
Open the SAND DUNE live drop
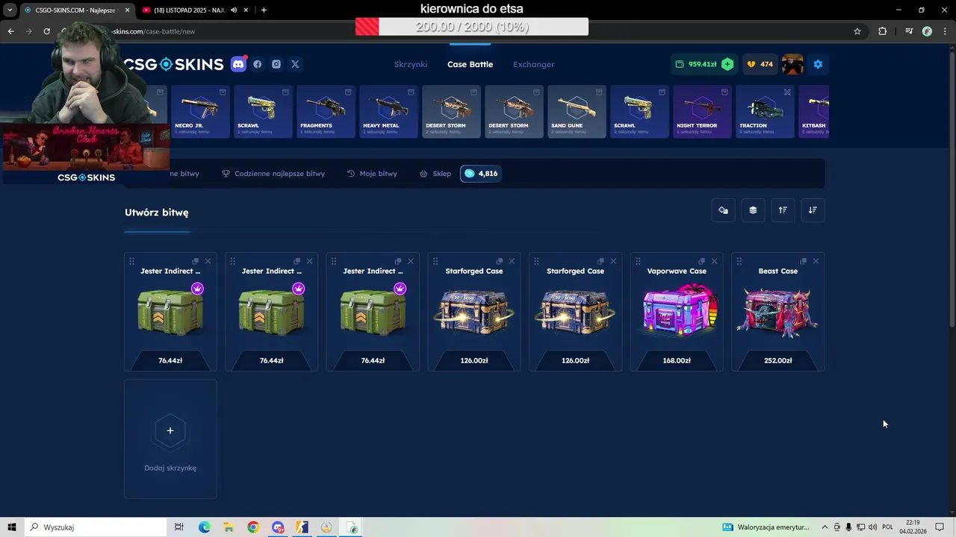tap(577, 111)
